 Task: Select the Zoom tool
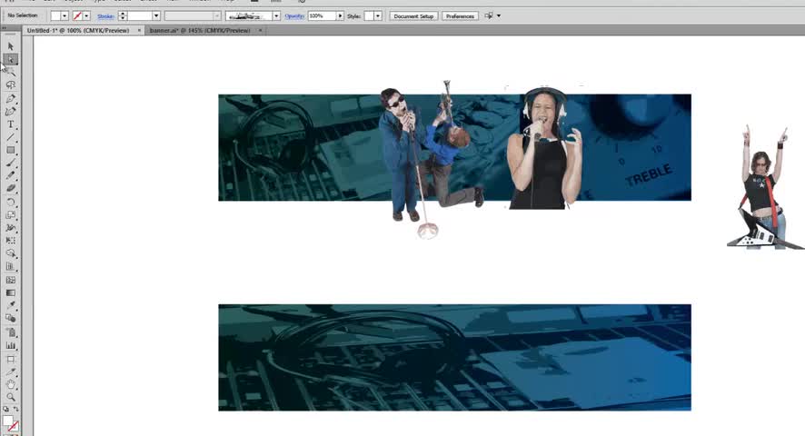[11, 397]
